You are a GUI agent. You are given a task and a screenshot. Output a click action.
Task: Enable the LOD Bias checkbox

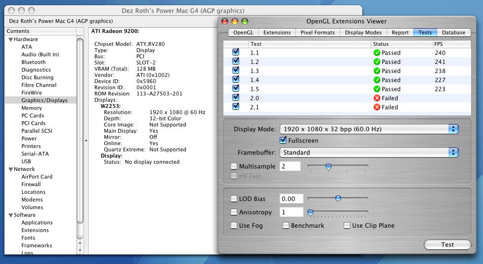[234, 199]
